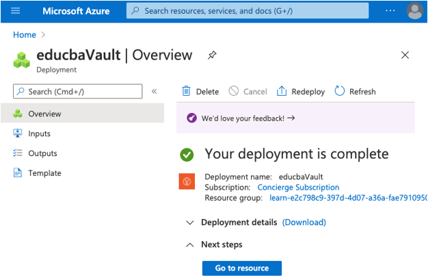Screen dimensions: 428x278
Task: Select Overview in the sidebar menu
Action: click(x=83, y=114)
